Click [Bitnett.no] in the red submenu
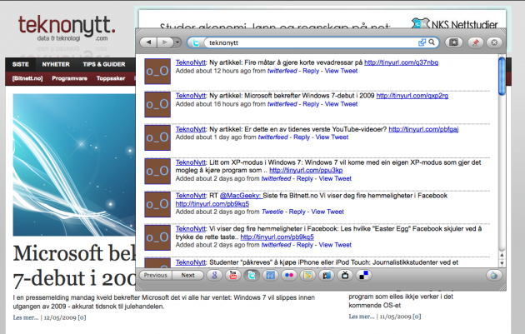Screen dimensions: 525x334 (27, 78)
